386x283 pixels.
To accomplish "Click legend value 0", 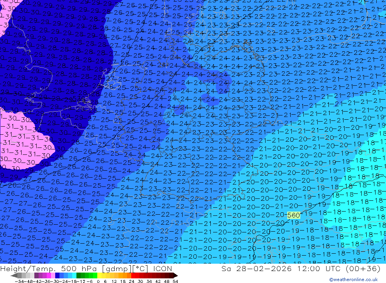I will [x=98, y=281].
